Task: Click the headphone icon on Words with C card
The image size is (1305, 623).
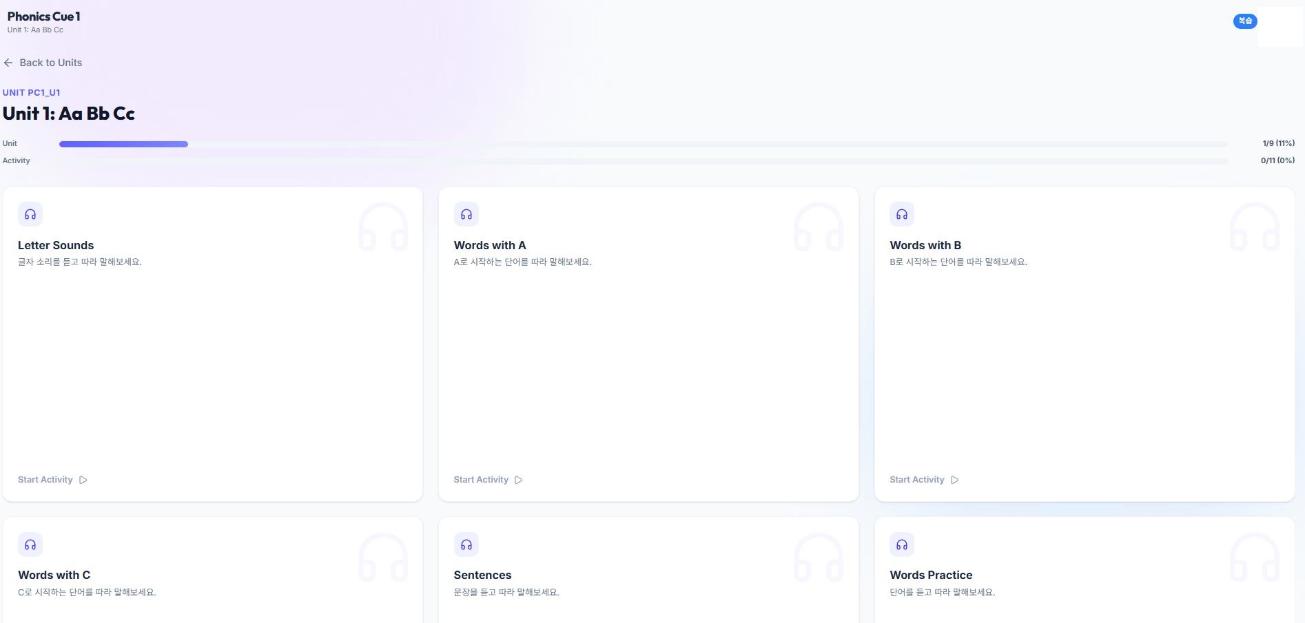Action: 30,545
